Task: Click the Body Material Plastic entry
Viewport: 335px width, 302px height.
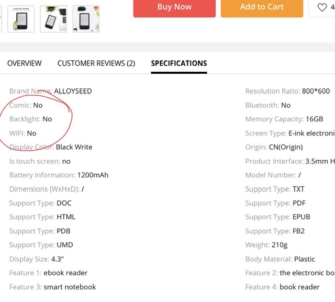Action: click(280, 259)
